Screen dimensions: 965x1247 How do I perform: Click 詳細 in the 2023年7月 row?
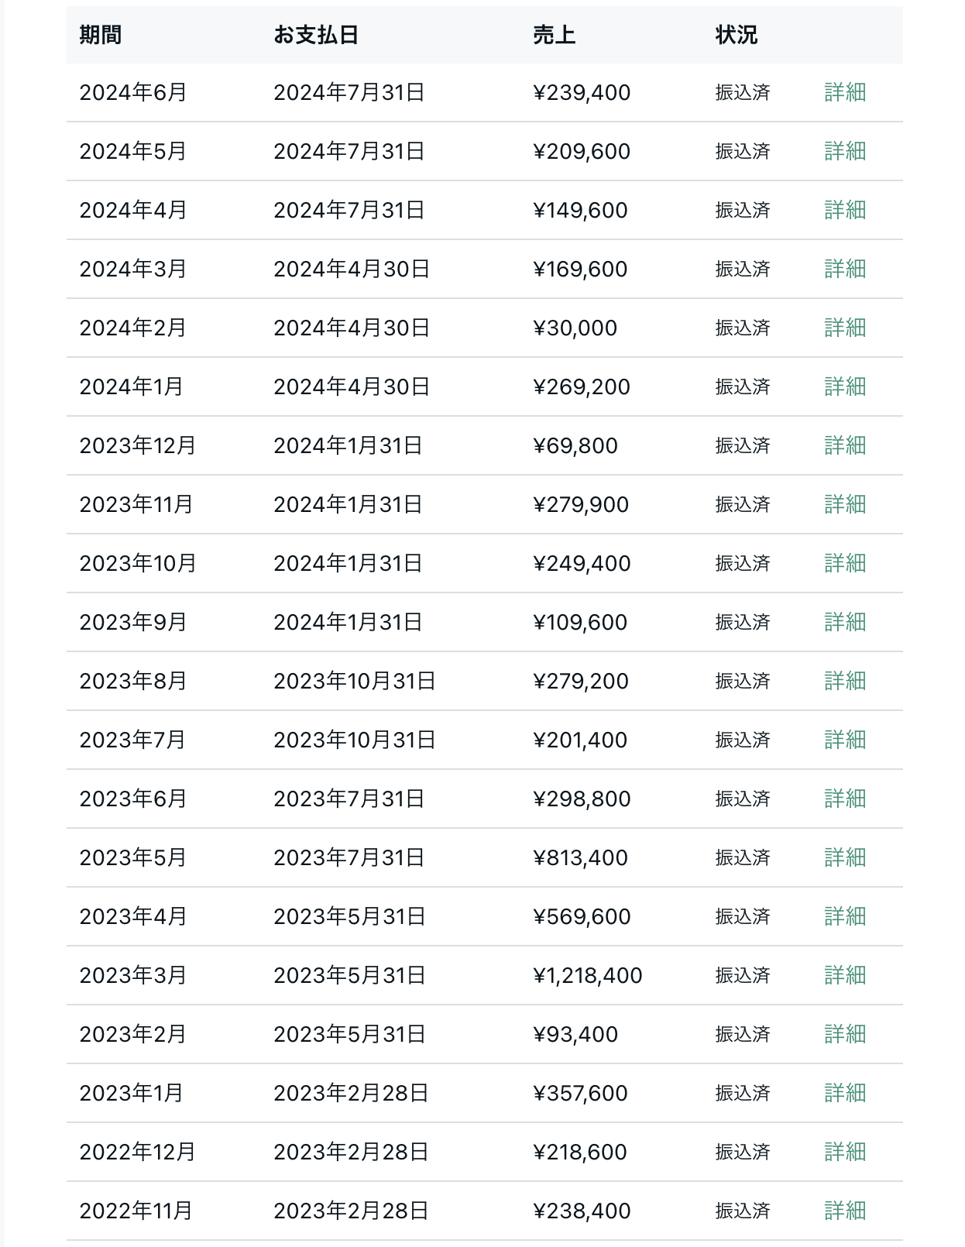pos(845,740)
